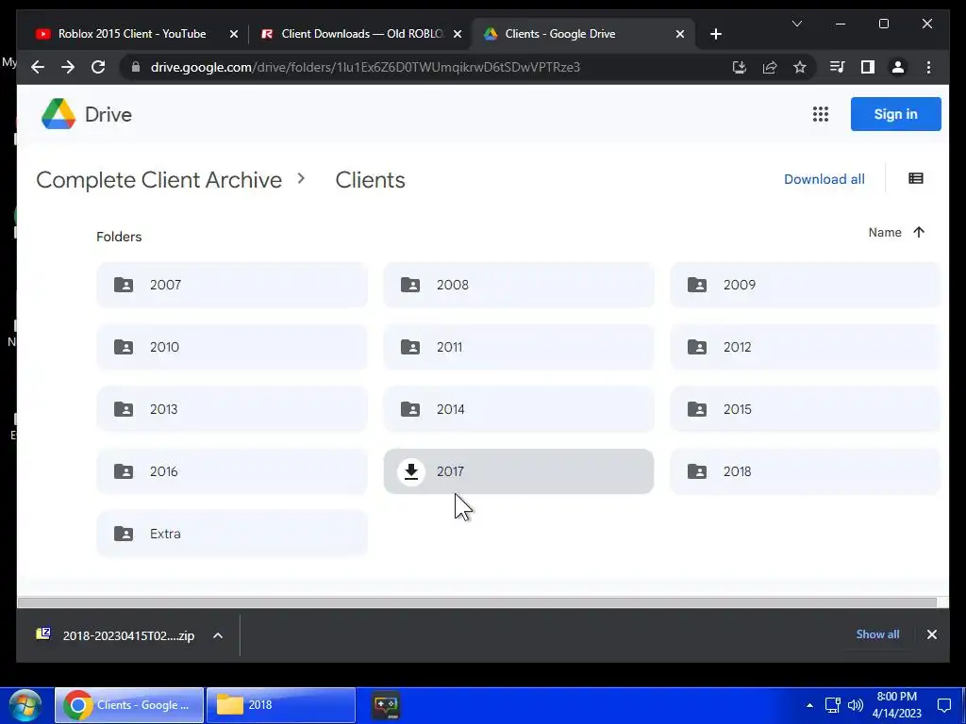Viewport: 966px width, 724px height.
Task: Open 2018 folder taskbar window
Action: (x=281, y=705)
